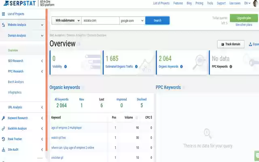Expand the Site Audit chevron

tap(42, 149)
